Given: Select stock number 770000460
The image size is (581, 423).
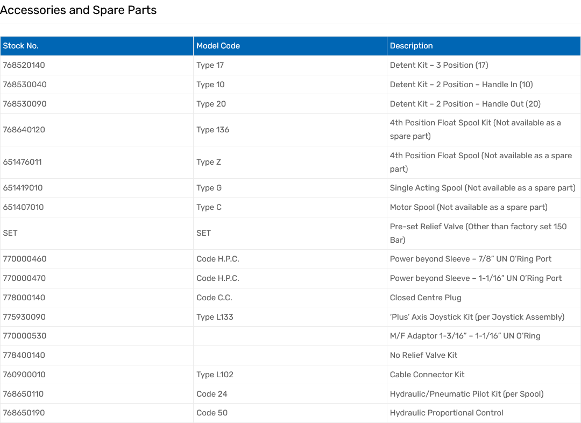Looking at the screenshot, I should (x=25, y=259).
